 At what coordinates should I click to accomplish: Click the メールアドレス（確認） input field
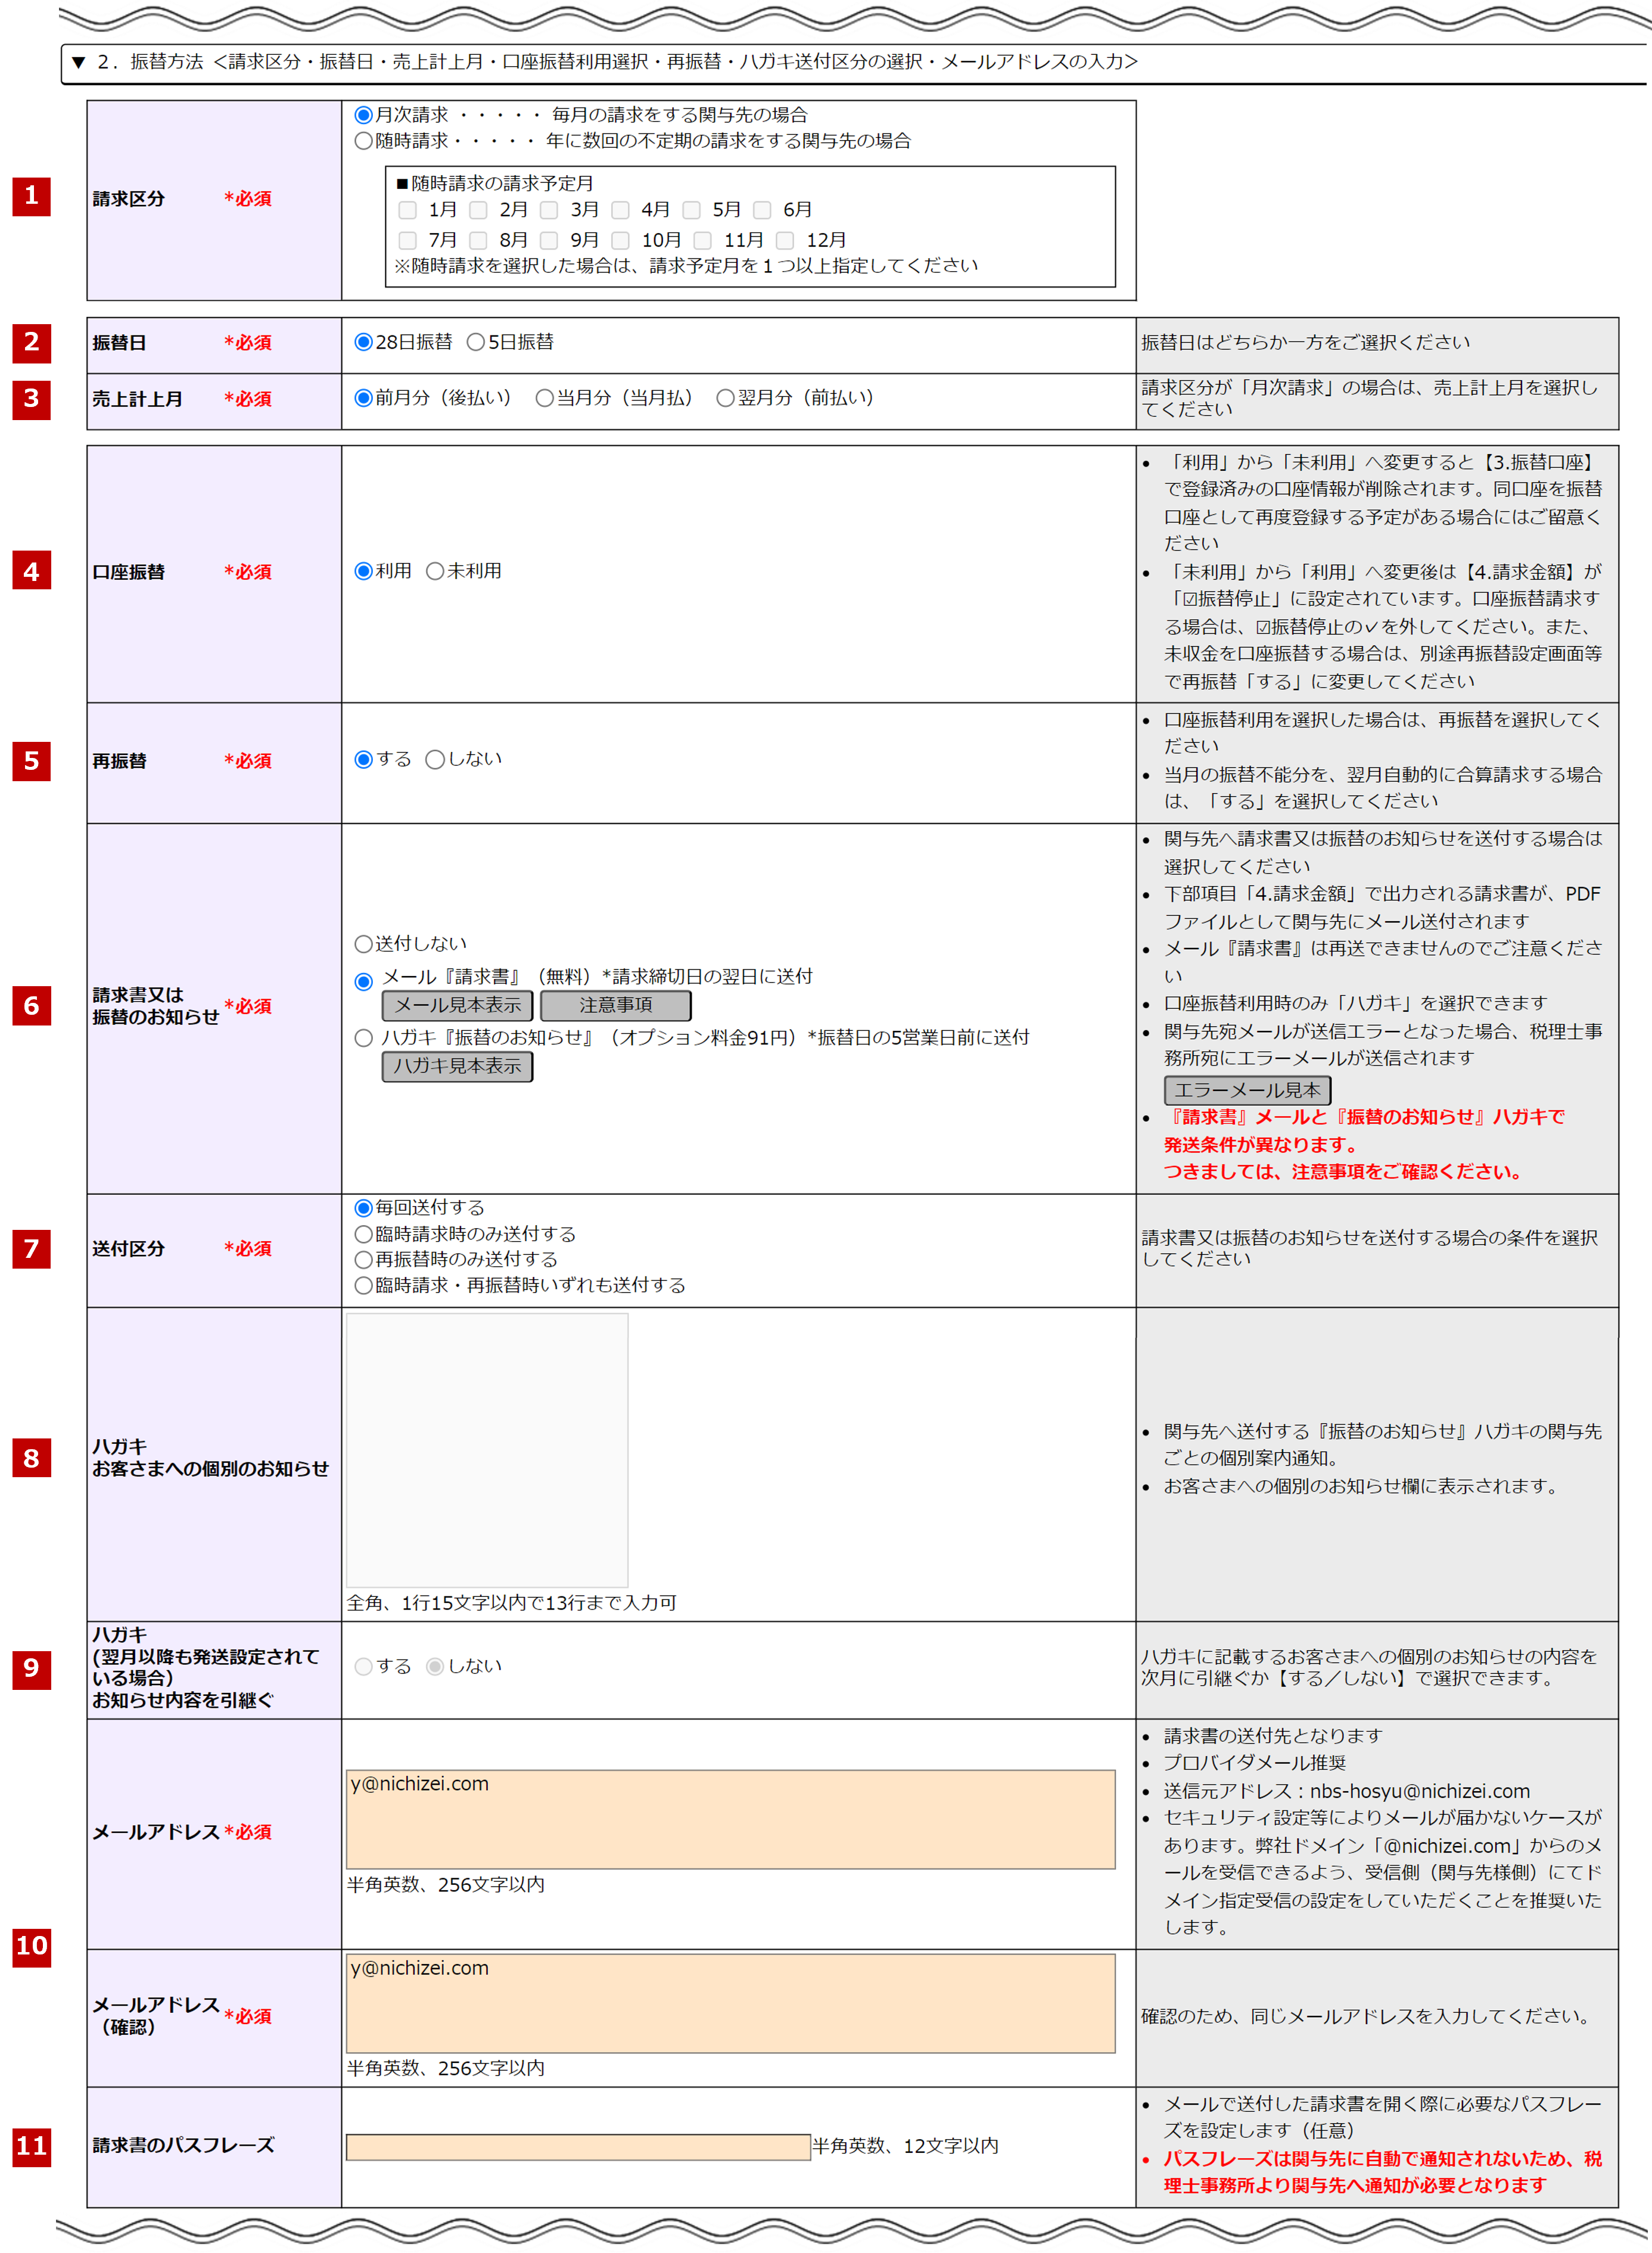(x=730, y=2003)
